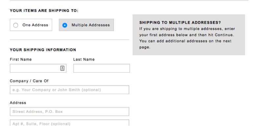Click the Shipping To Multiple Addresses? heading
Viewport: 253px width, 126px height.
tap(180, 23)
